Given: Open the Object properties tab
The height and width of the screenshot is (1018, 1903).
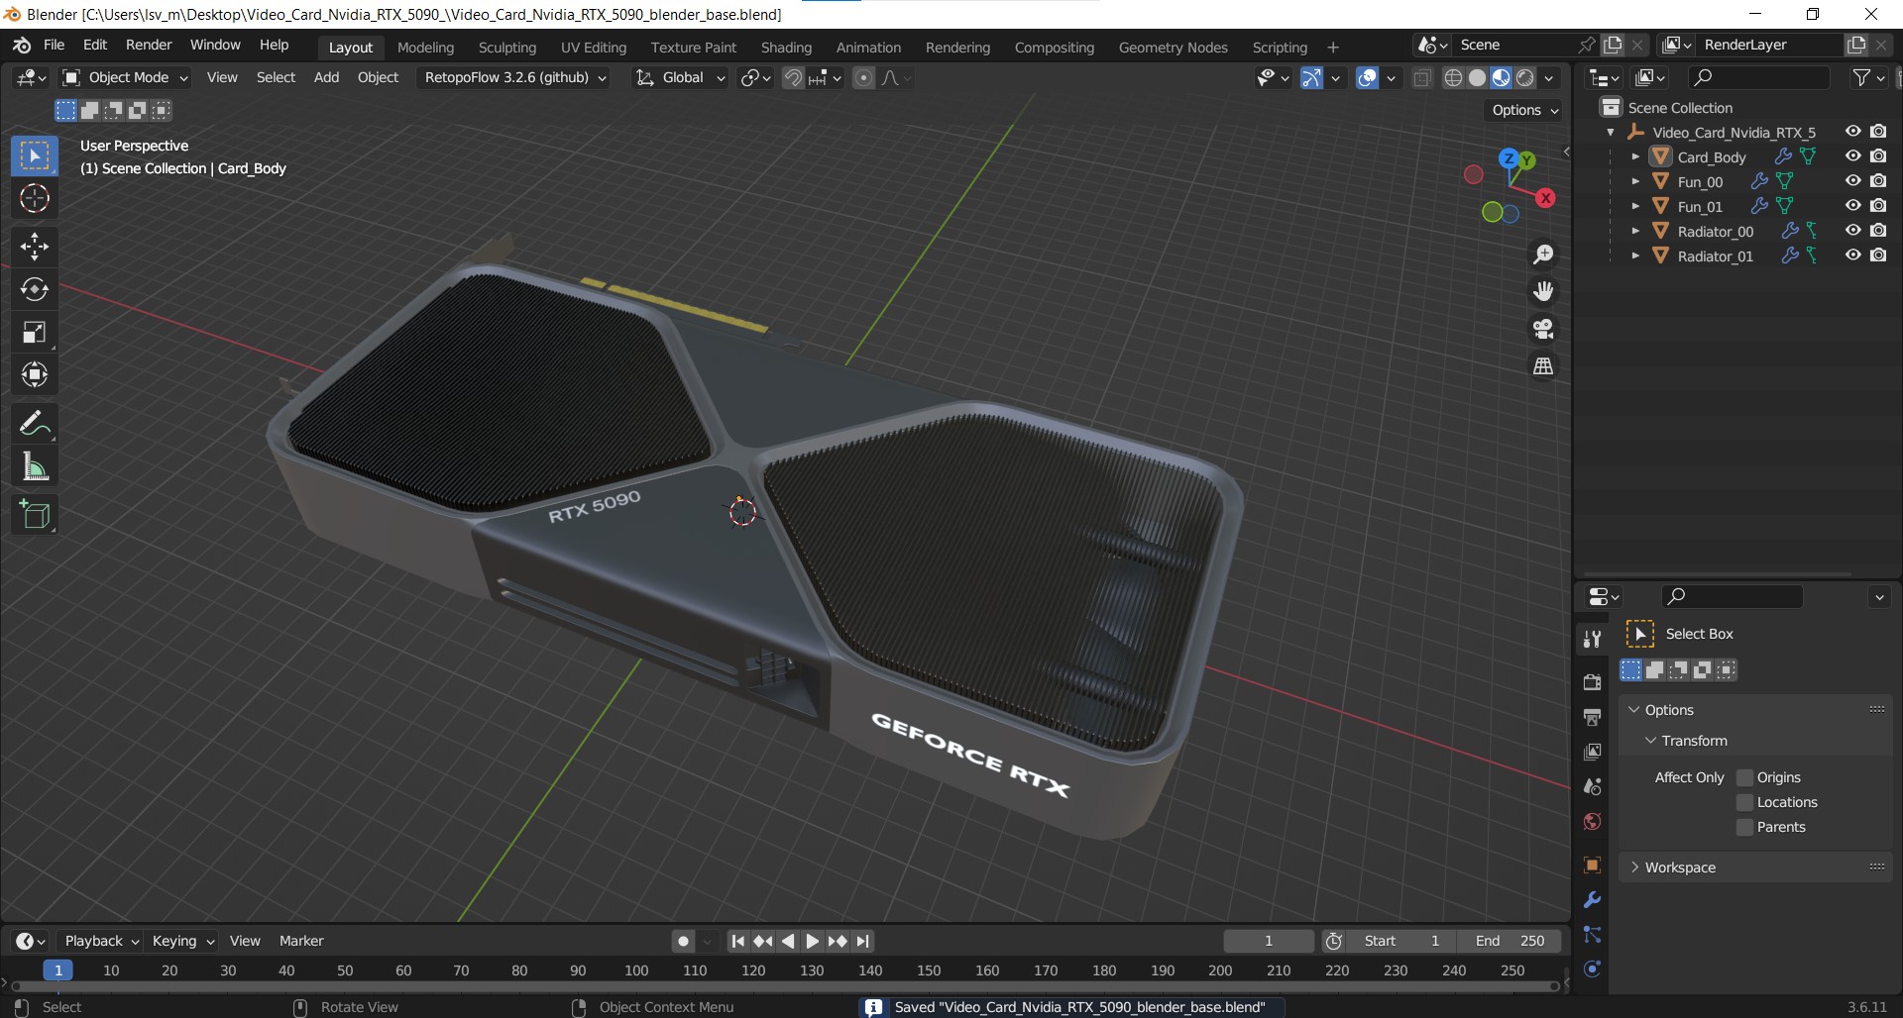Looking at the screenshot, I should pyautogui.click(x=1592, y=865).
